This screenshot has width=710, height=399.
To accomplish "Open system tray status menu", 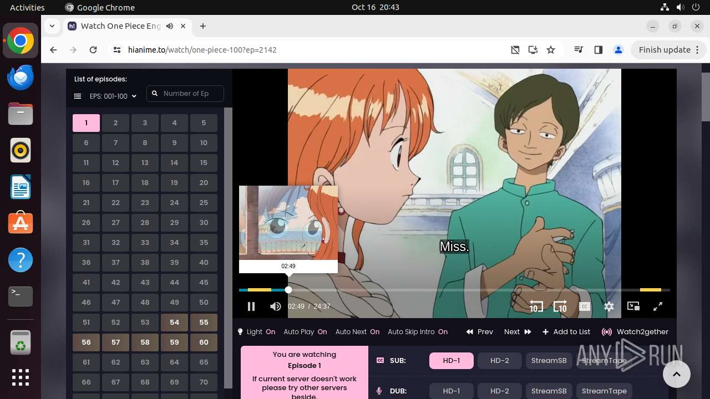I will point(680,7).
